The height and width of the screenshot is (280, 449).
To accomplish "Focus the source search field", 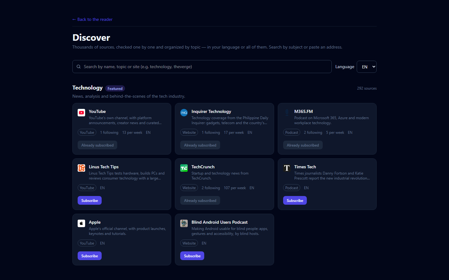I will [202, 67].
